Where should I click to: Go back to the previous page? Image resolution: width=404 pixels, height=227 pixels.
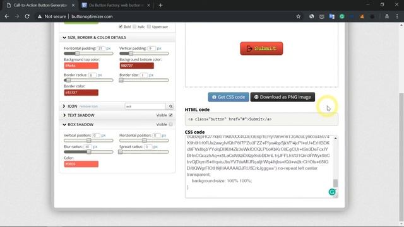(7, 16)
